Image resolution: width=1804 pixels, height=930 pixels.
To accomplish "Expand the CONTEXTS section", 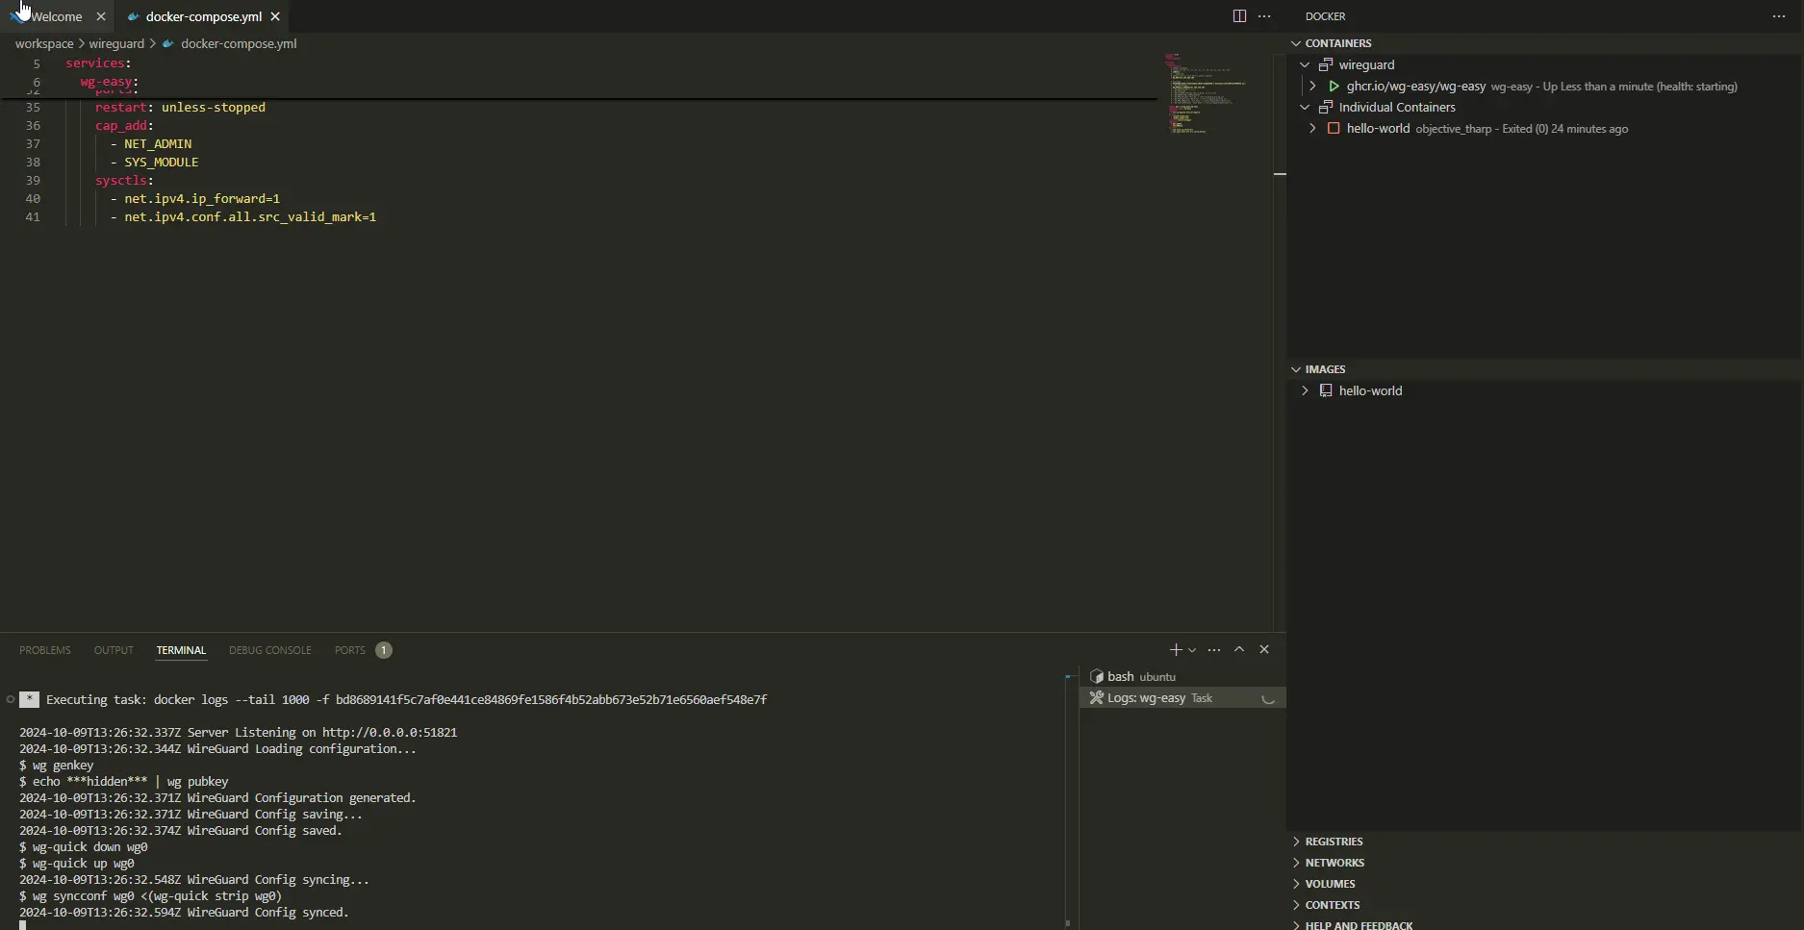I will [1296, 905].
